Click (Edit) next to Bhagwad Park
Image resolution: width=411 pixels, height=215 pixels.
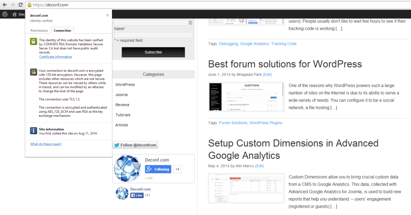[267, 75]
